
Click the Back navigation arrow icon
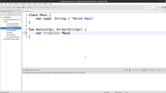pyautogui.click(x=53, y=7)
